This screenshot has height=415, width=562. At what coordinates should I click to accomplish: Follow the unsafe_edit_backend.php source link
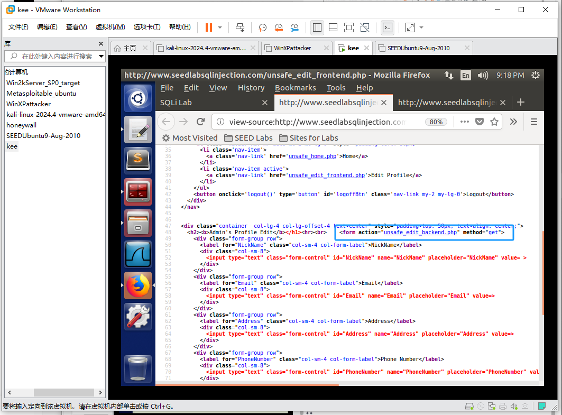click(x=420, y=232)
